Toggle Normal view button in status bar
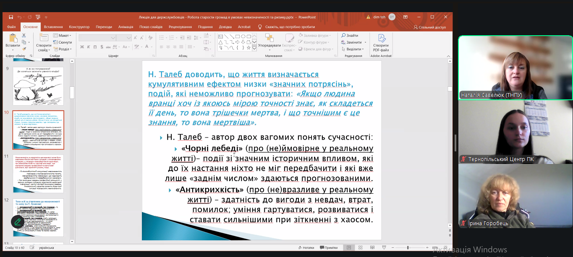This screenshot has width=573, height=257. click(348, 248)
